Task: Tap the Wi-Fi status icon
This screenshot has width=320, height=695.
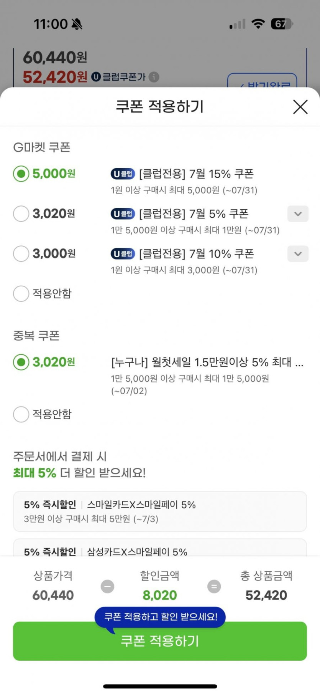Action: pyautogui.click(x=258, y=24)
